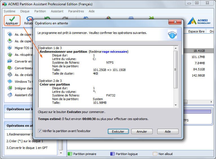The image size is (216, 159).
Task: Click the As. de création disc icon
Action: coord(10,75)
